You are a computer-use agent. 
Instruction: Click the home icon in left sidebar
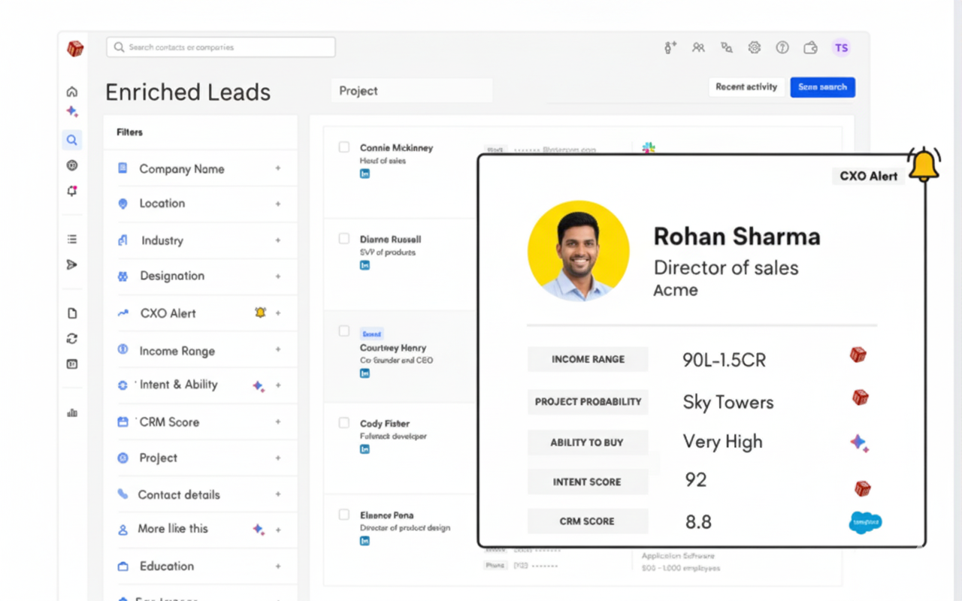[x=72, y=92]
